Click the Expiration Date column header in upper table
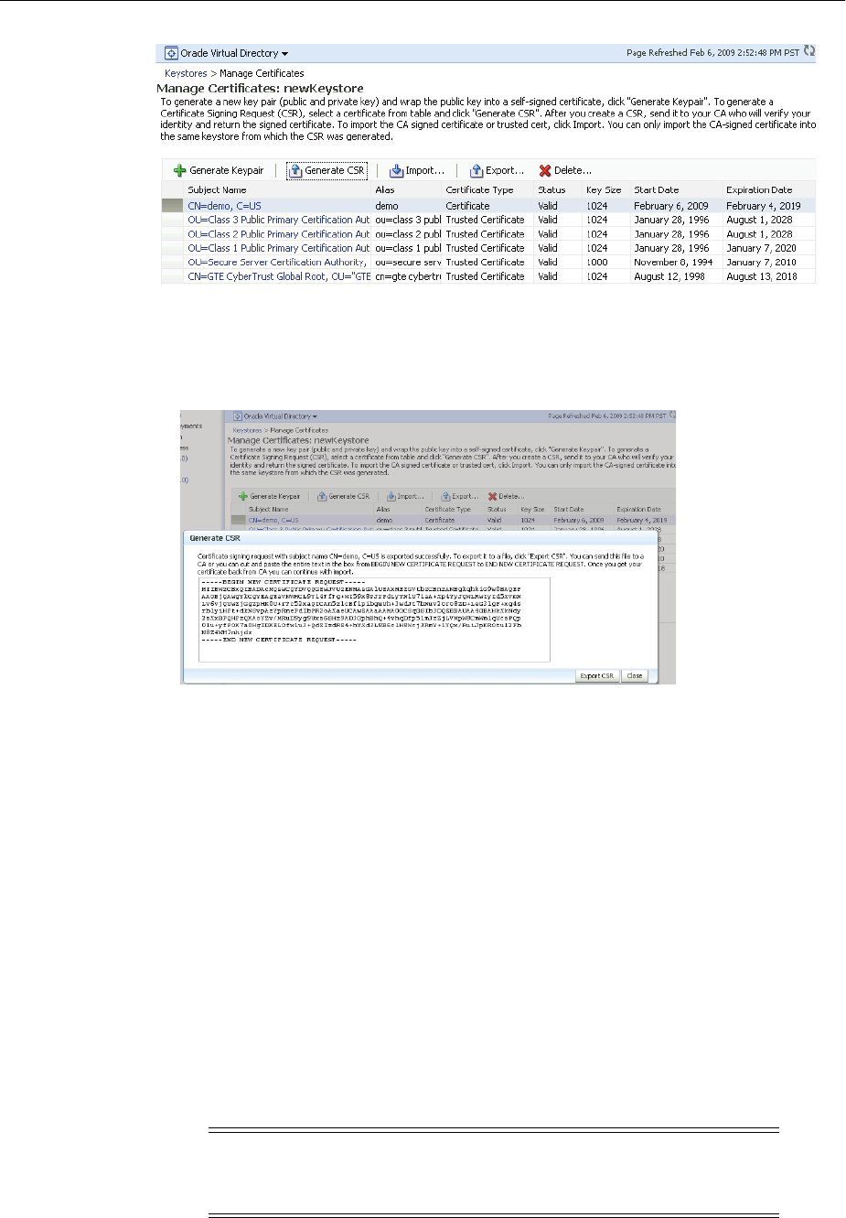 click(x=759, y=189)
